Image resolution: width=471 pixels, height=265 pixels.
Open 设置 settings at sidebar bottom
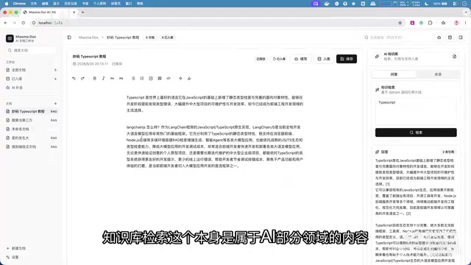coord(13,258)
